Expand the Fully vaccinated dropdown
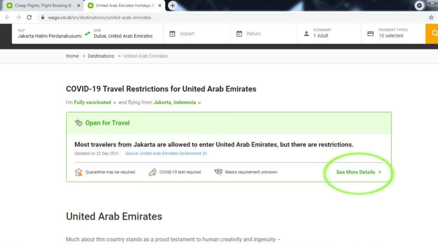 (x=95, y=102)
